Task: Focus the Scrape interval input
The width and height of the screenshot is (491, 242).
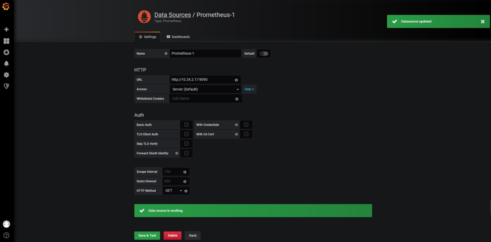Action: pyautogui.click(x=176, y=172)
